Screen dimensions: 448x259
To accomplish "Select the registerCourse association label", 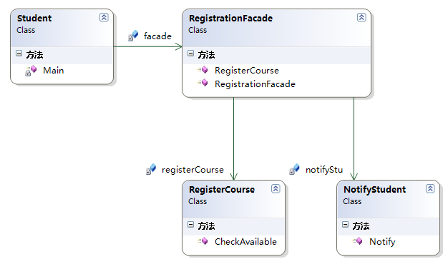I will click(193, 170).
